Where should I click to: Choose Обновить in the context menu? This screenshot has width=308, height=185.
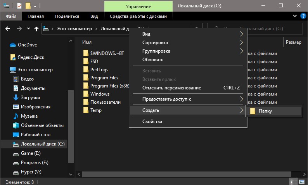188,60
